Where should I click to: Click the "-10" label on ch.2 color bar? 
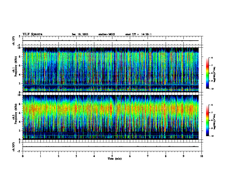click(x=212, y=136)
